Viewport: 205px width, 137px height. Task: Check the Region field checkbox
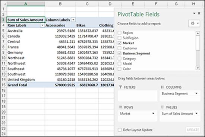(x=120, y=33)
